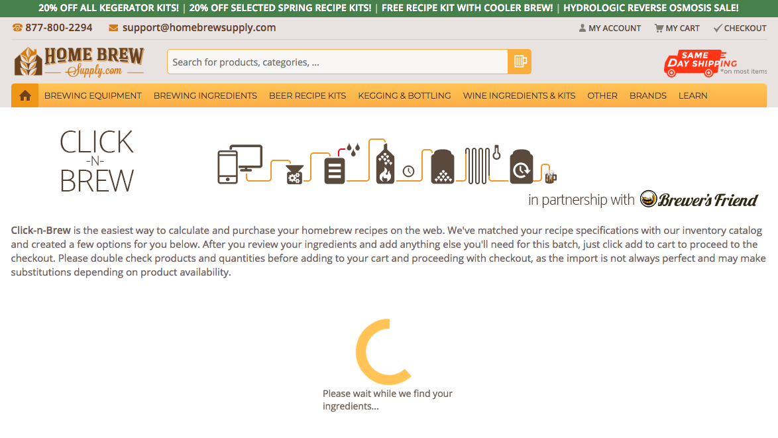Image resolution: width=778 pixels, height=438 pixels.
Task: Open the Learn menu item
Action: [693, 95]
